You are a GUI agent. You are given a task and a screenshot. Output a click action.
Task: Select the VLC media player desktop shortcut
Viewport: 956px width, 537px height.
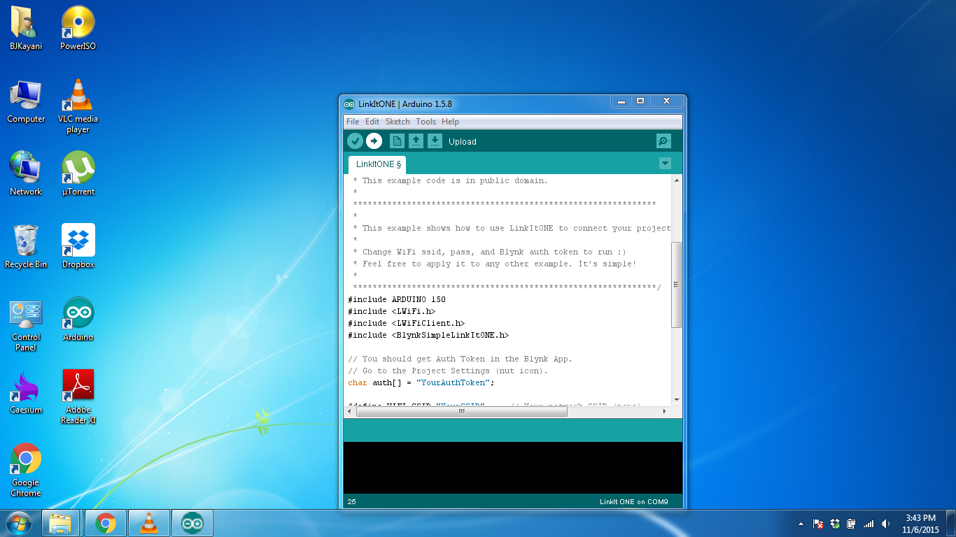(78, 106)
